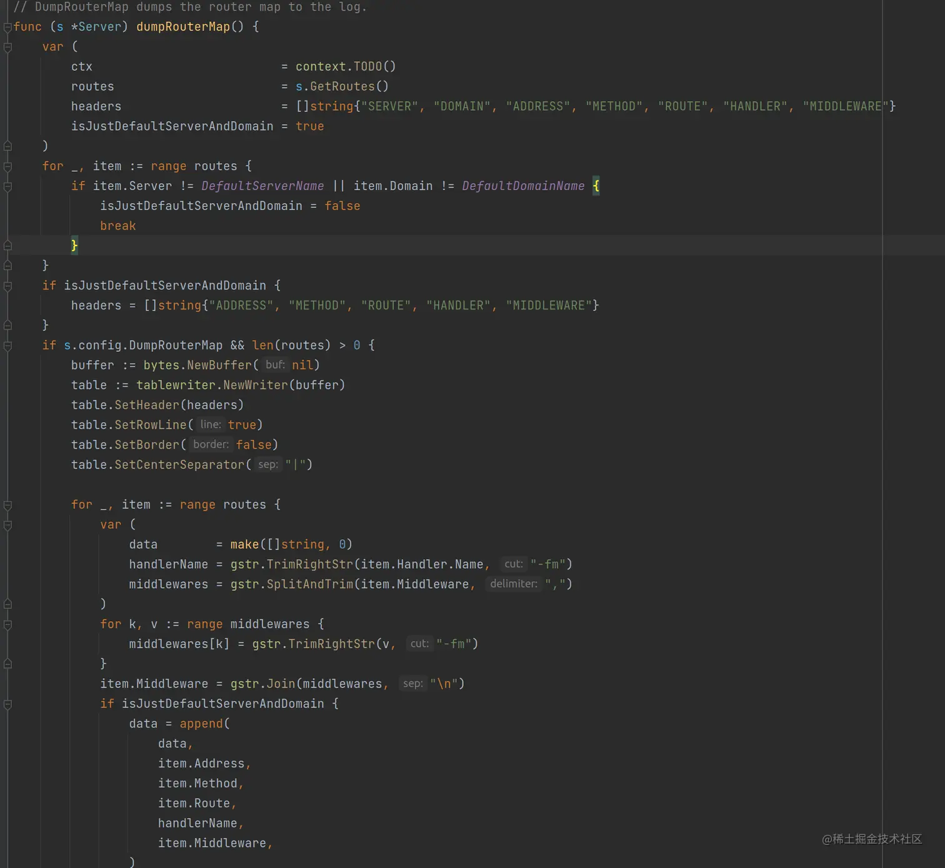Click the 'cut:' hint on the handlerName line
Viewport: 945px width, 868px height.
click(513, 564)
